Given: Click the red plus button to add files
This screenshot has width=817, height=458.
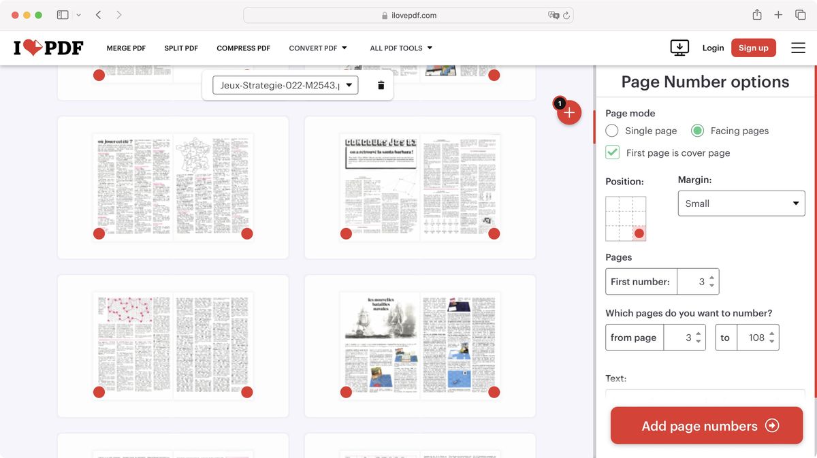Looking at the screenshot, I should pos(568,112).
